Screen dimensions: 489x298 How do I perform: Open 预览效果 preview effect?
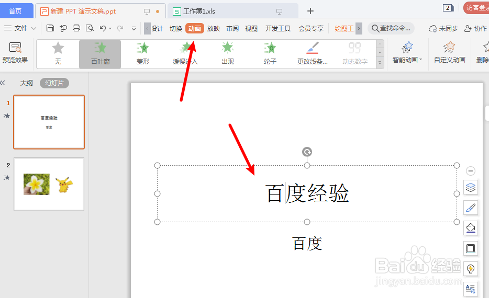[15, 53]
